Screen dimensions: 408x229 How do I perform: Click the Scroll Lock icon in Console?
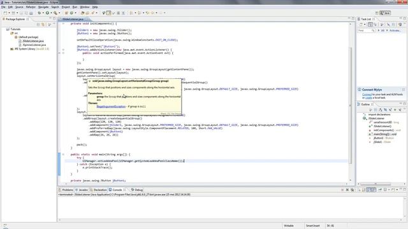(x=363, y=190)
